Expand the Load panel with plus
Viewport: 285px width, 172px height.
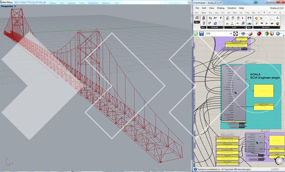[244, 28]
